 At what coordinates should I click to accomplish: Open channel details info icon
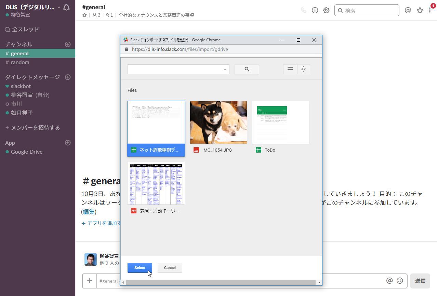tap(315, 10)
